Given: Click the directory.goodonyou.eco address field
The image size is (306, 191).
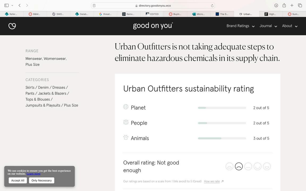Looking at the screenshot, I should (x=153, y=6).
